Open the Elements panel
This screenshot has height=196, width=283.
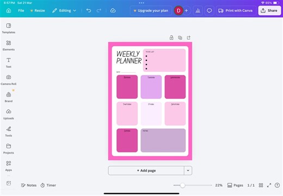[9, 46]
